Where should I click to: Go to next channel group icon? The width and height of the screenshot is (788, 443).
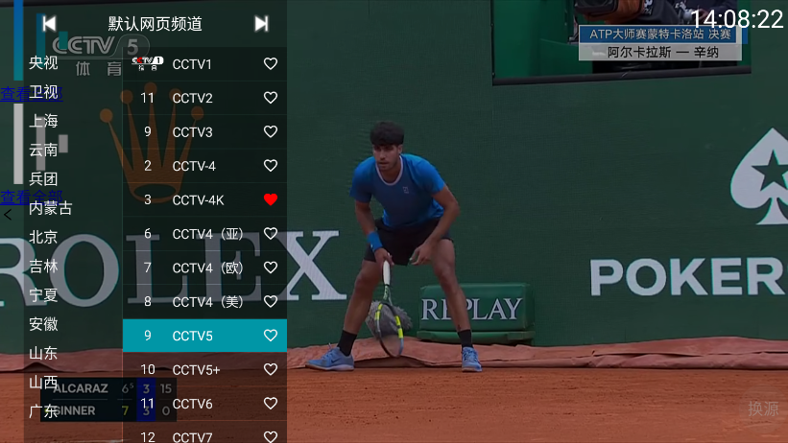coord(261,24)
